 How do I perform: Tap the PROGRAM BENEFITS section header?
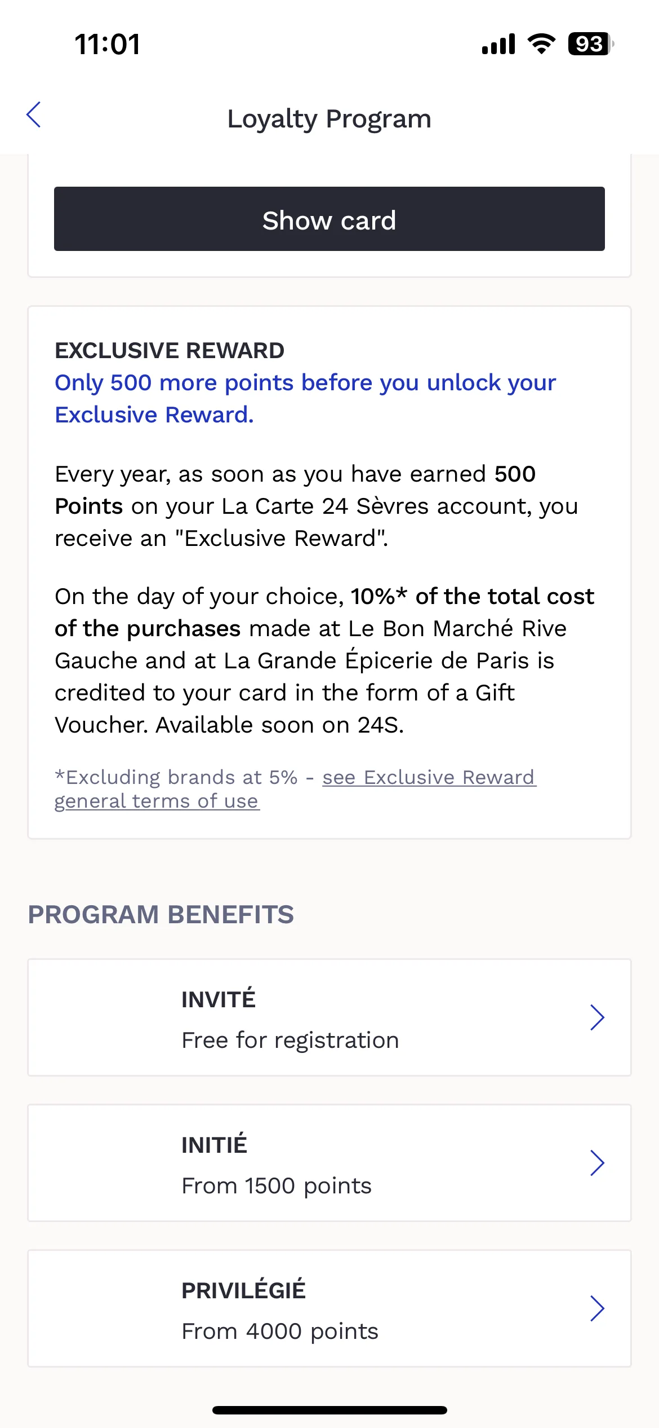[x=161, y=914]
